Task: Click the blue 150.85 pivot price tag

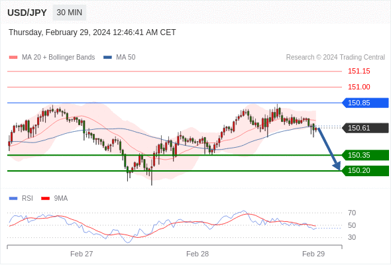Action: click(x=365, y=103)
